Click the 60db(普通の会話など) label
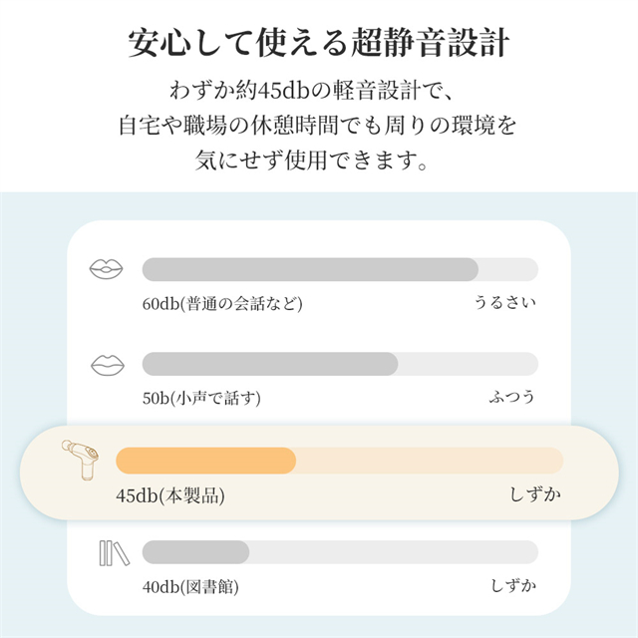Viewport: 638px width, 638px height. pos(221,303)
